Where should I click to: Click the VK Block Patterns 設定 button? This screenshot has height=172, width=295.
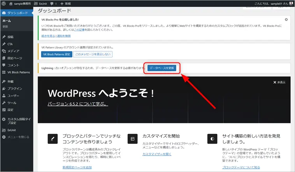click(x=56, y=55)
